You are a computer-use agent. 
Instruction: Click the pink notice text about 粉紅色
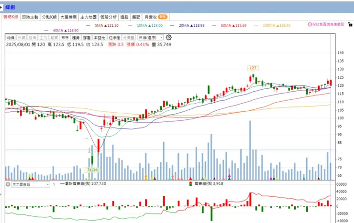click(328, 24)
